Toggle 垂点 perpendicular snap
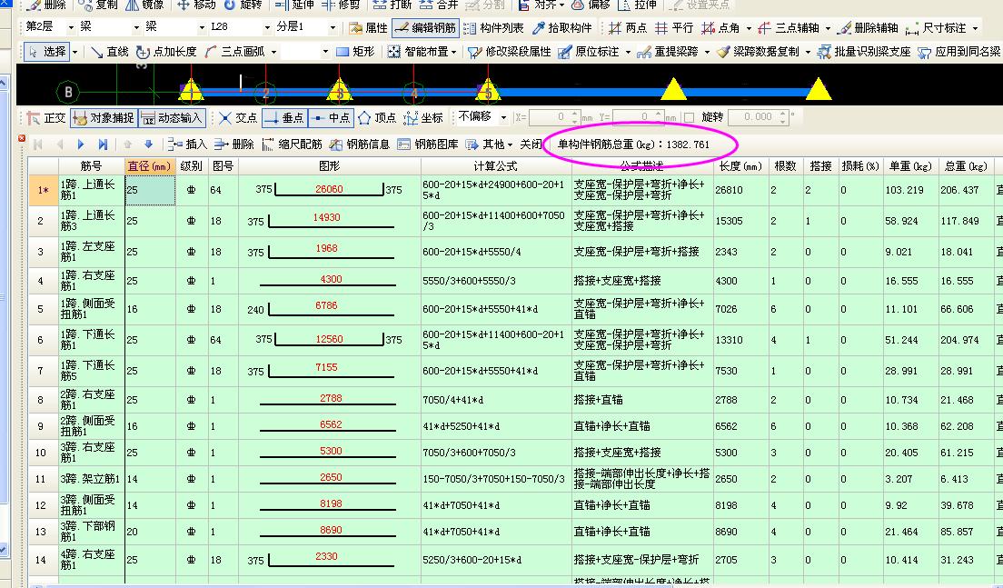 click(284, 118)
